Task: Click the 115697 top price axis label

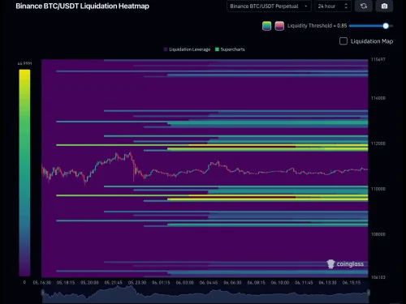Action: tap(378, 59)
